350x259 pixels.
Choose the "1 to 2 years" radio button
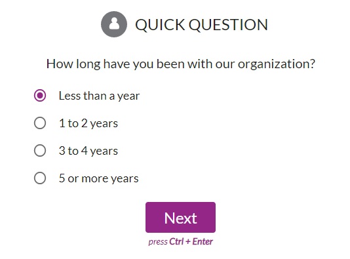coord(40,123)
